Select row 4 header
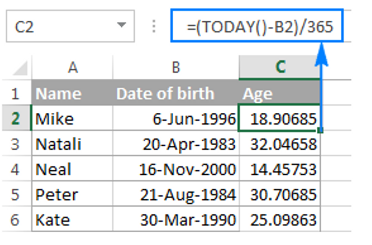The width and height of the screenshot is (372, 245). tap(15, 169)
